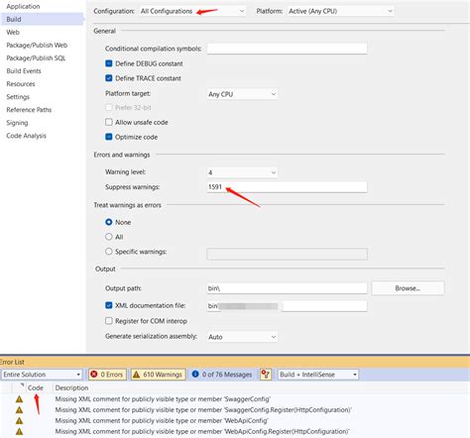The width and height of the screenshot is (470, 438).
Task: Expand the Warning level dropdown
Action: click(x=242, y=172)
